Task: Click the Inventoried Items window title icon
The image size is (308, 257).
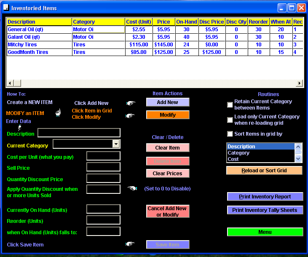Action: 6,8
